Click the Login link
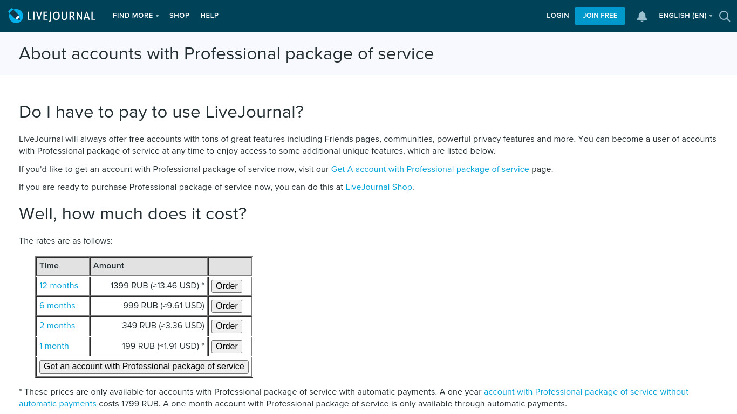Viewport: 737px width, 414px height. [558, 16]
